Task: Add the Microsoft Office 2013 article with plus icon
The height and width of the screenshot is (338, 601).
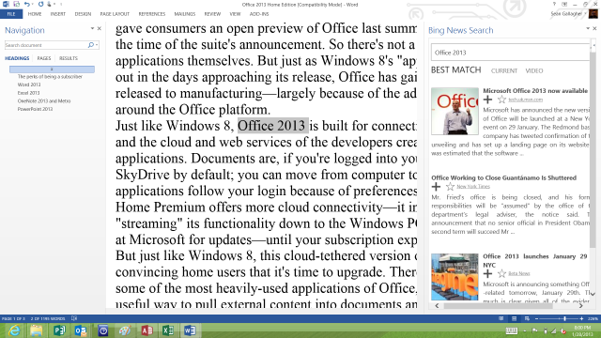Action: [x=487, y=100]
